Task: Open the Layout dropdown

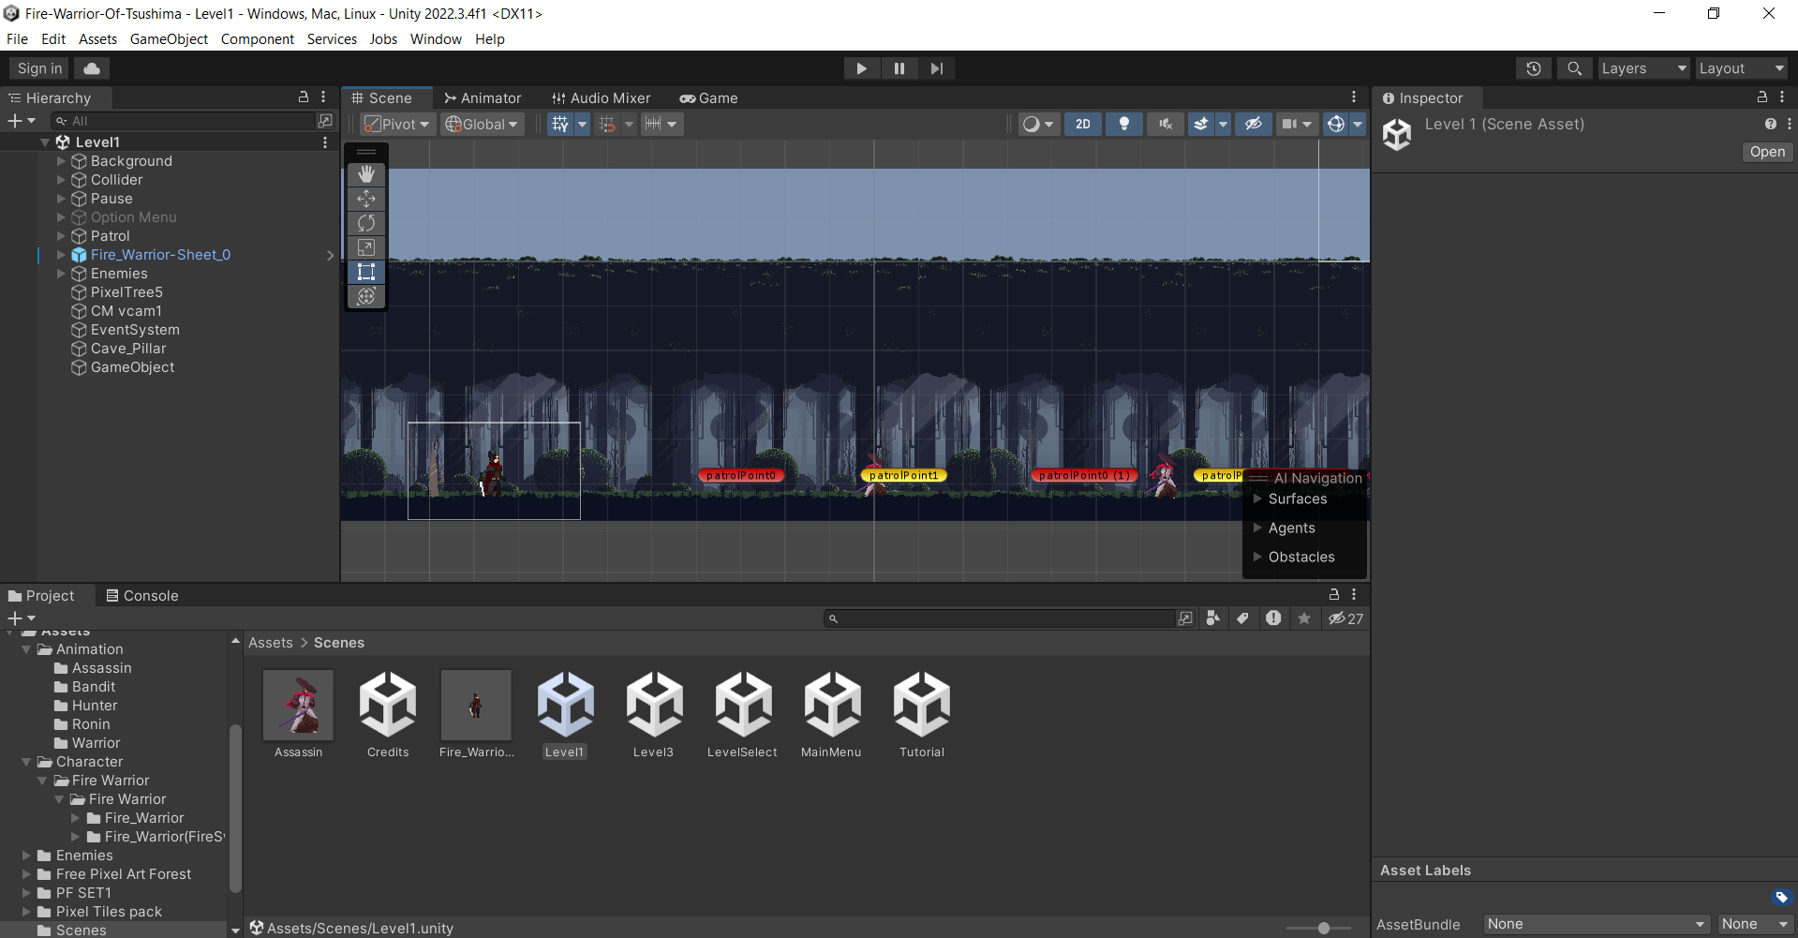Action: click(1742, 68)
